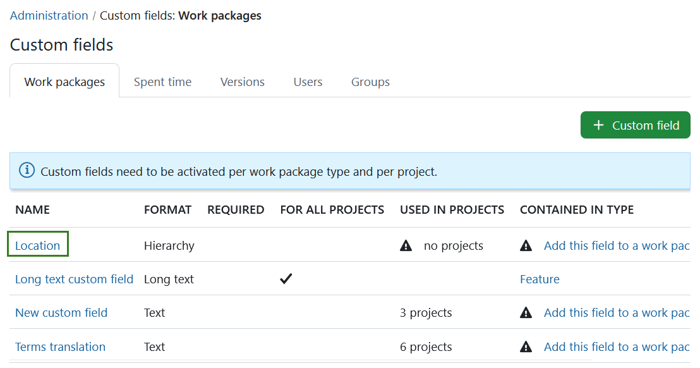Click the Feature type link
Image resolution: width=700 pixels, height=368 pixels.
tap(540, 278)
